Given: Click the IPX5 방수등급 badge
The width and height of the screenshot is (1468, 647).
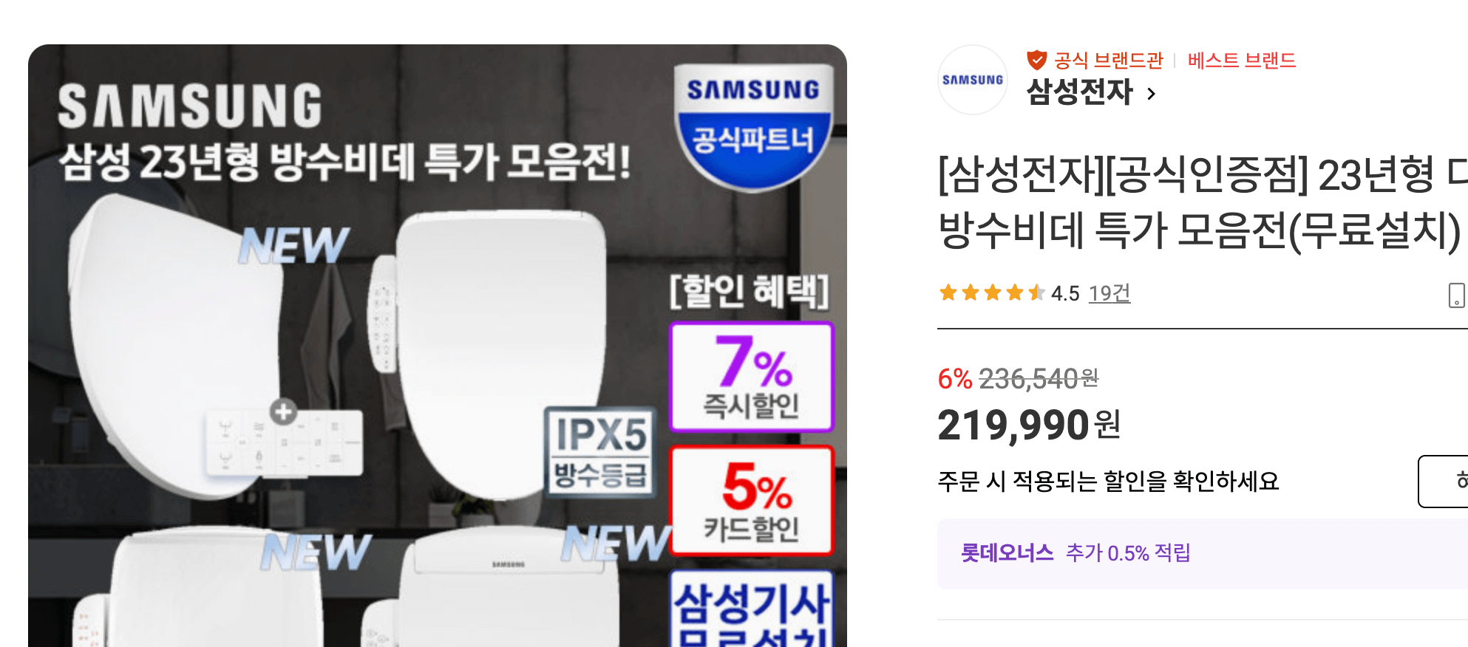Looking at the screenshot, I should (600, 453).
